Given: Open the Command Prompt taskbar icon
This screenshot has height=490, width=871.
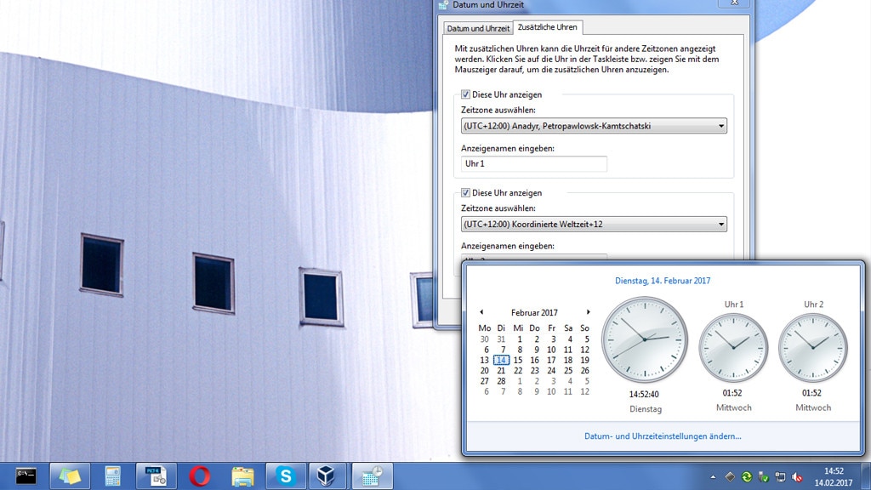Looking at the screenshot, I should pos(26,476).
